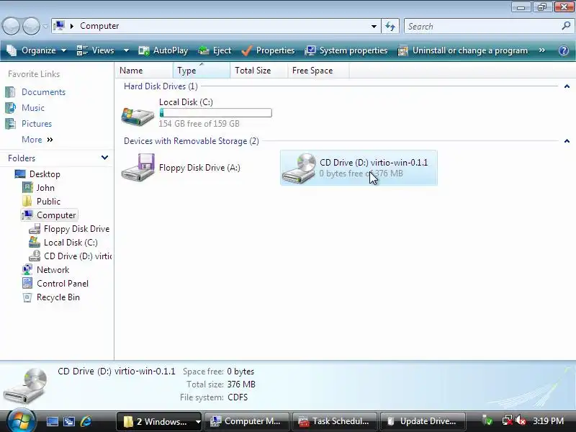Click the muted volume tray icon

click(520, 420)
